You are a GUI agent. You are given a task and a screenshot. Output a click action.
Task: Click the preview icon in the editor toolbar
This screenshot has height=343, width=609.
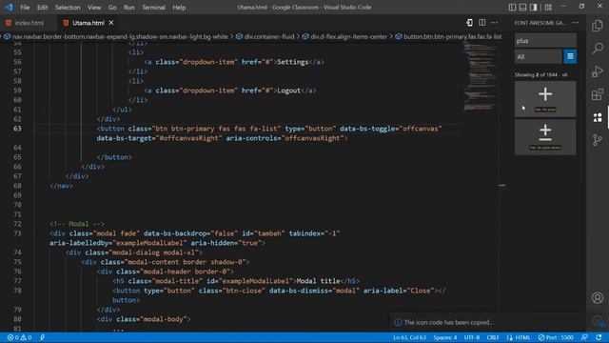(469, 23)
